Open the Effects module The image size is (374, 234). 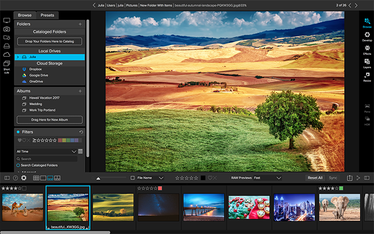click(367, 49)
